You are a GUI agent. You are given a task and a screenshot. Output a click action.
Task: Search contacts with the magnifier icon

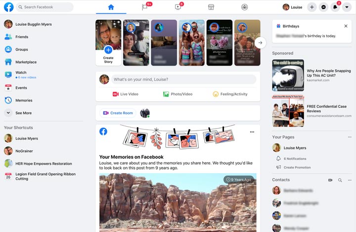pos(340,180)
